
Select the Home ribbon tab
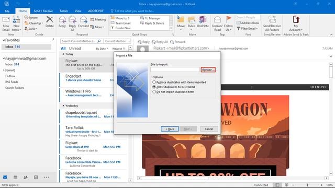click(23, 11)
